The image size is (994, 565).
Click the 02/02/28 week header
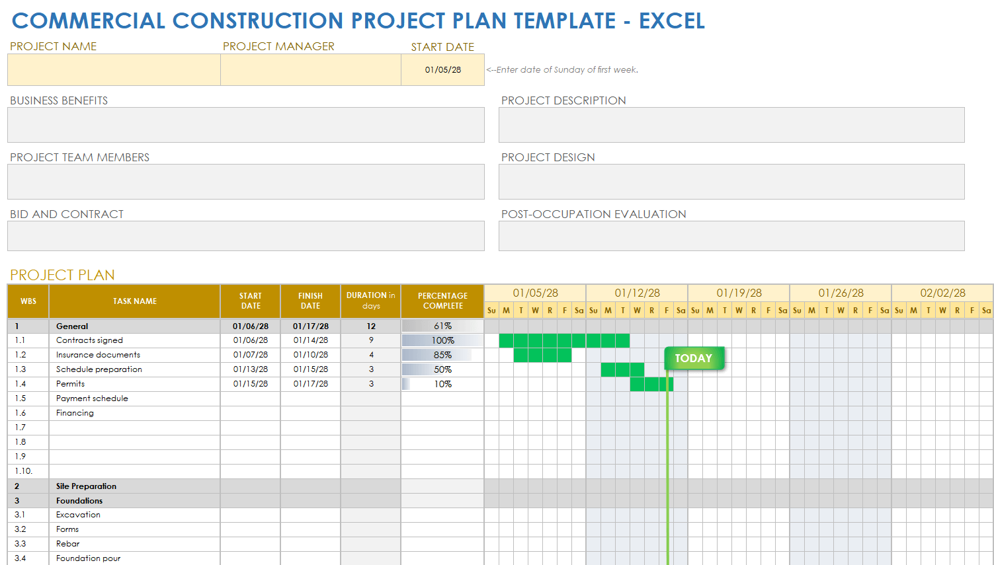942,293
